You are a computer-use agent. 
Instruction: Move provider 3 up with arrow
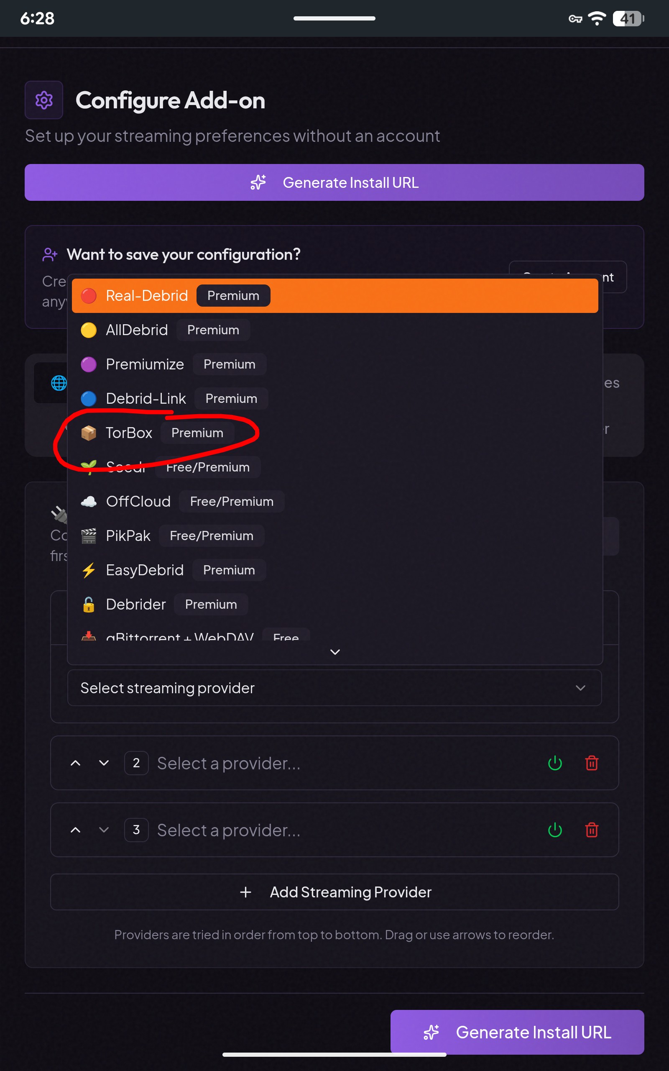(x=76, y=830)
